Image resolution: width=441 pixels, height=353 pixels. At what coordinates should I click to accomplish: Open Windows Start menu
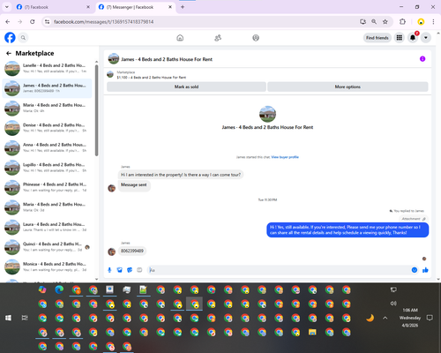(8, 318)
